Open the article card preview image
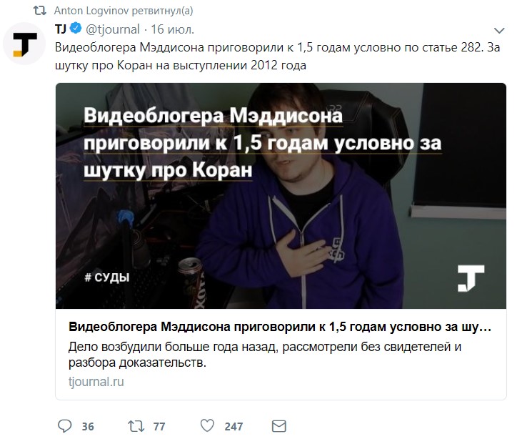 click(x=281, y=196)
